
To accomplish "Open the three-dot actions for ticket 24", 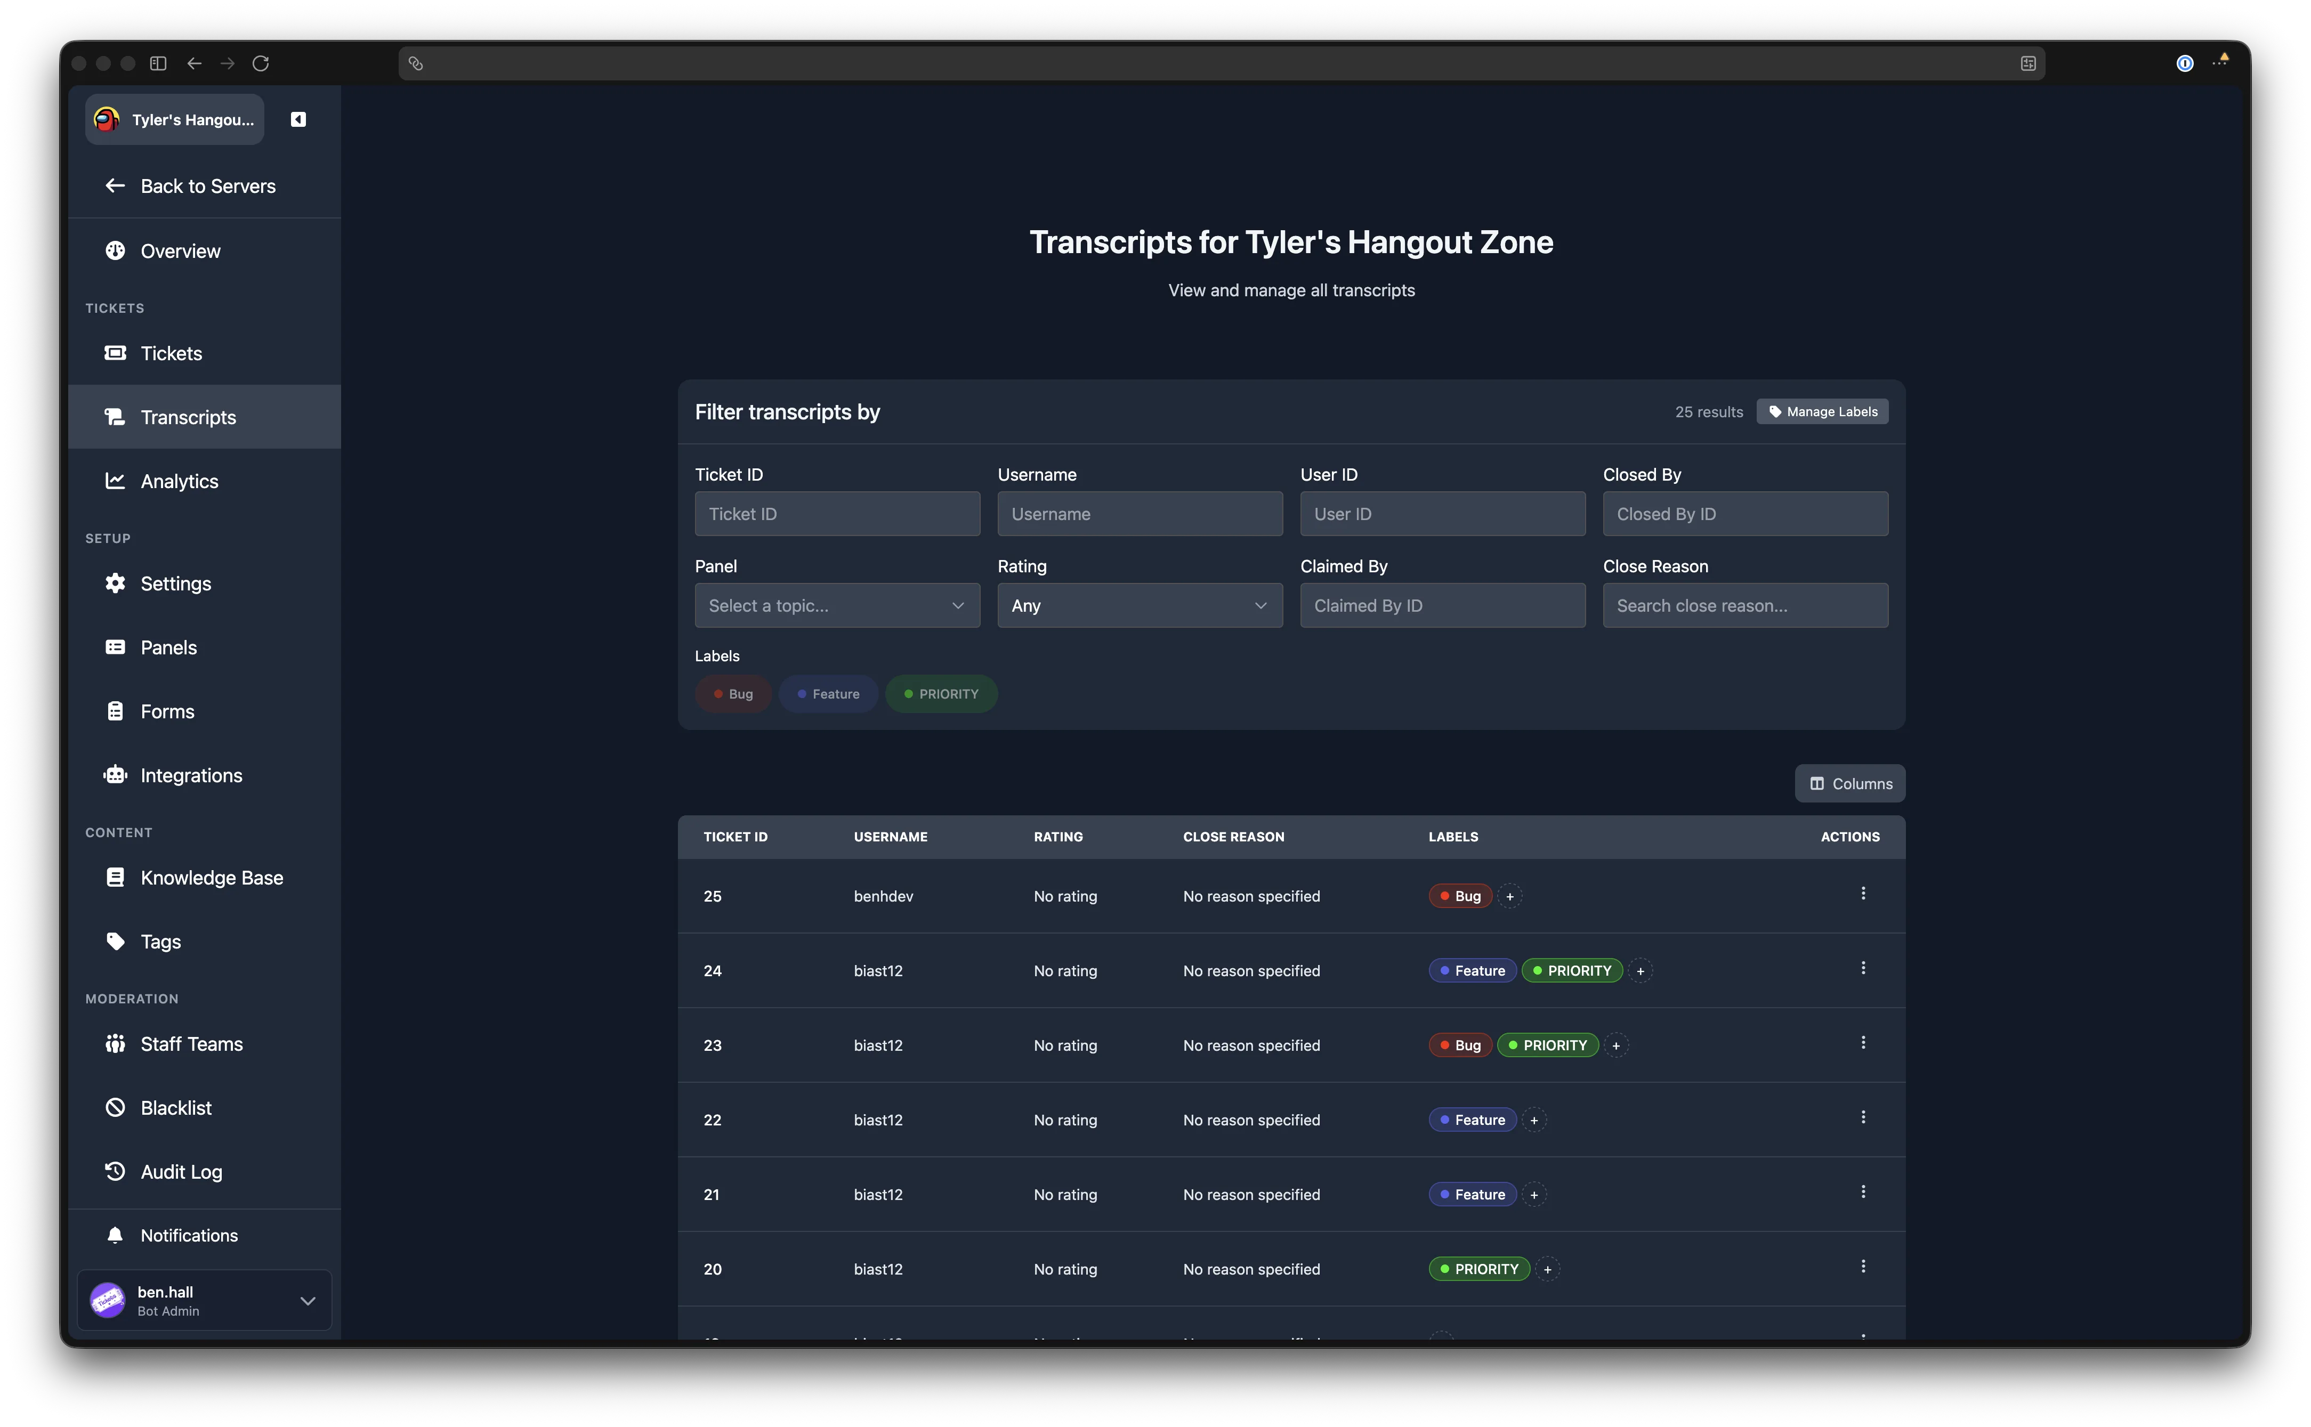I will 1863,967.
